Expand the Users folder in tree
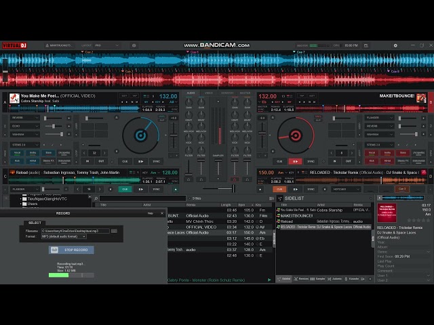The image size is (434, 325). (x=21, y=204)
